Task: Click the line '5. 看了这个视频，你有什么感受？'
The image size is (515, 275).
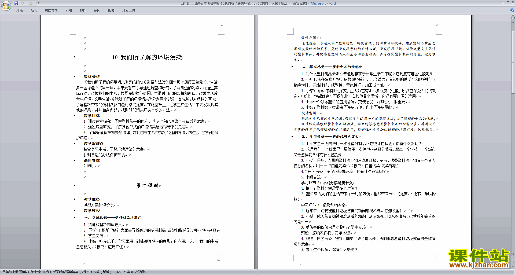Action: pyautogui.click(x=329, y=250)
